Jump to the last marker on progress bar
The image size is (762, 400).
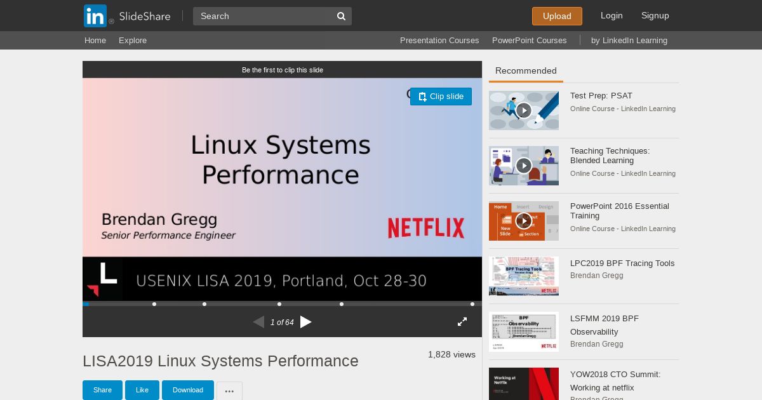(472, 304)
